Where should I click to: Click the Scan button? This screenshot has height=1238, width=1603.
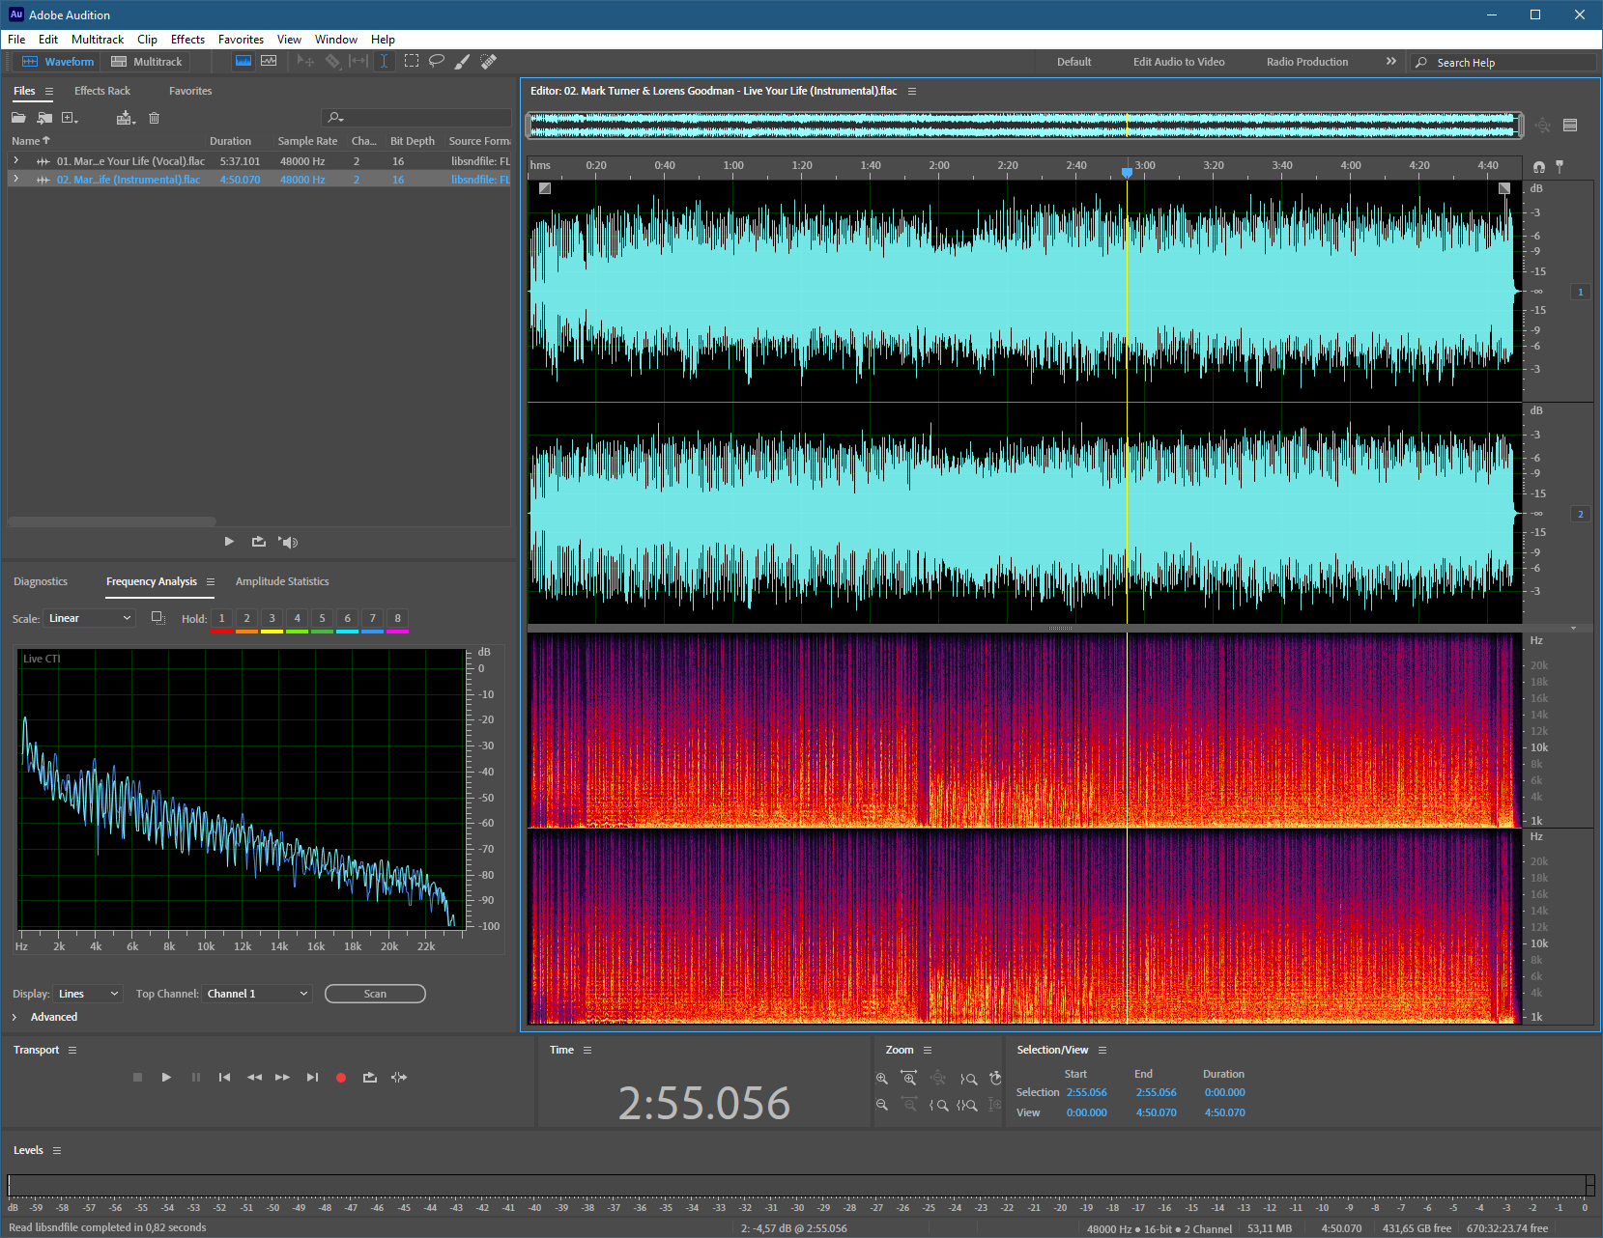click(x=375, y=994)
